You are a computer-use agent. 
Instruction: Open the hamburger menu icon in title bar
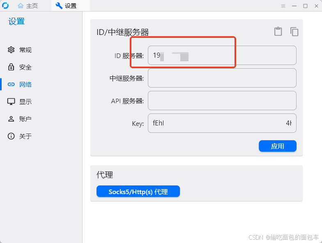point(283,6)
